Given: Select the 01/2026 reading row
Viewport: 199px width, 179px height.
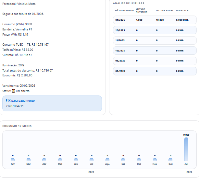Looking at the screenshot, I should (155, 20).
